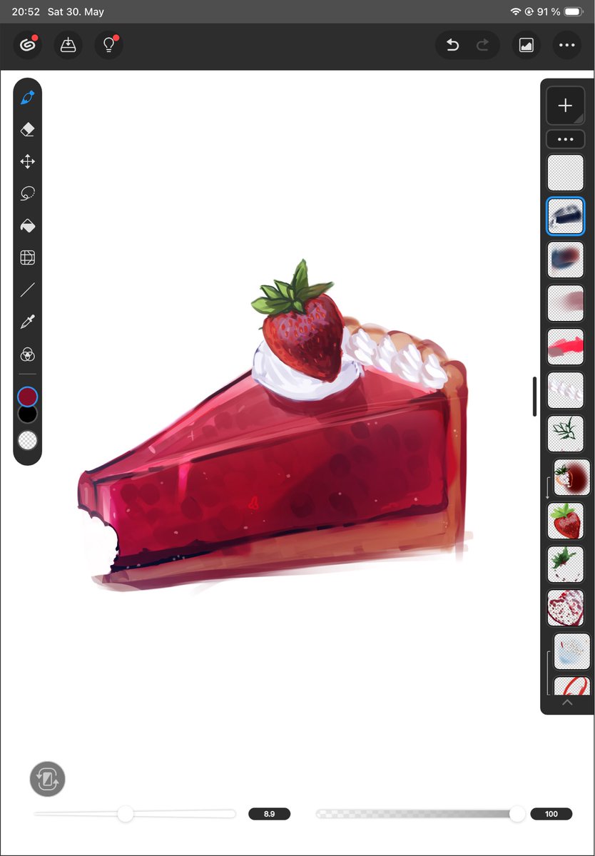Open the import download tray icon
The width and height of the screenshot is (595, 856).
coord(68,45)
